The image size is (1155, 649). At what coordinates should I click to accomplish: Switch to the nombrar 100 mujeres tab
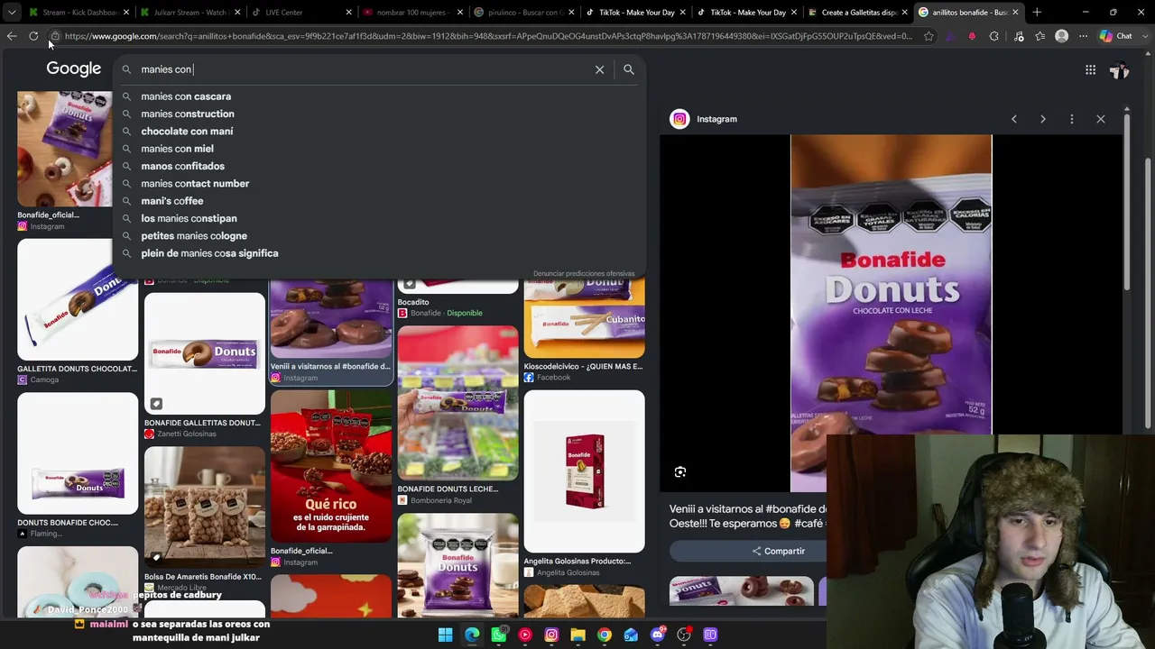point(412,13)
